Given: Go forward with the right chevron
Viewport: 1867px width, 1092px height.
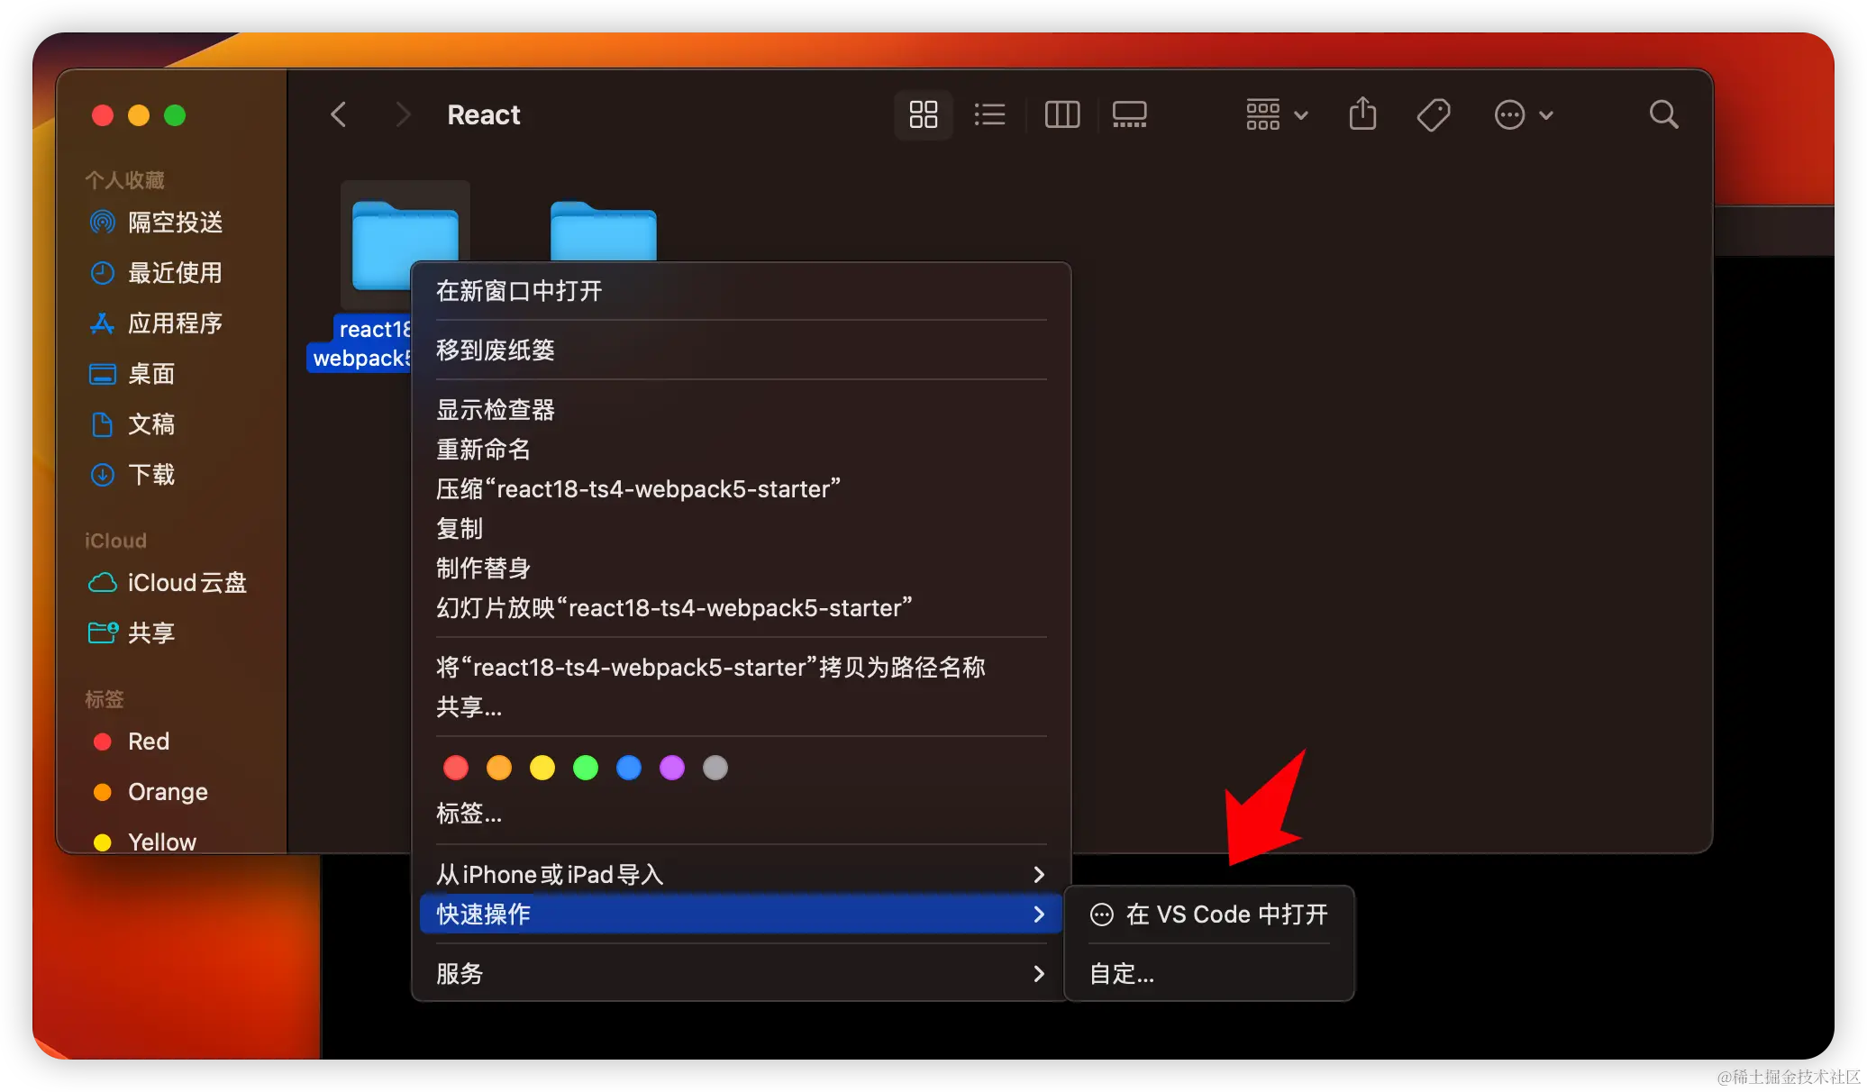Looking at the screenshot, I should (x=403, y=114).
